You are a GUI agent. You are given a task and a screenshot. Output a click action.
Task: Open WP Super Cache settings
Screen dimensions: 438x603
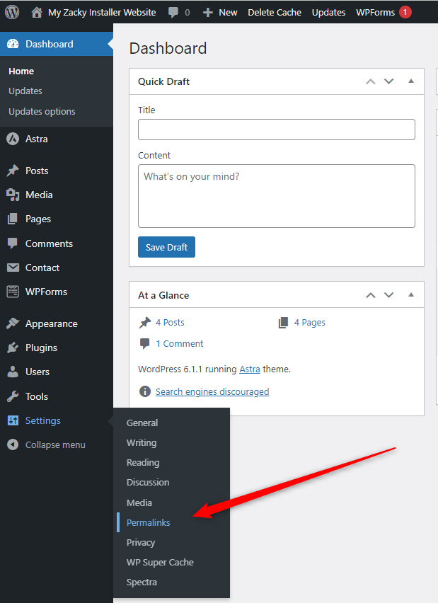160,562
